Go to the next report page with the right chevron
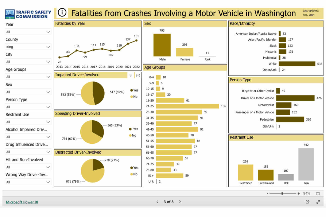Viewport: 326px width, 217px height. (x=180, y=202)
